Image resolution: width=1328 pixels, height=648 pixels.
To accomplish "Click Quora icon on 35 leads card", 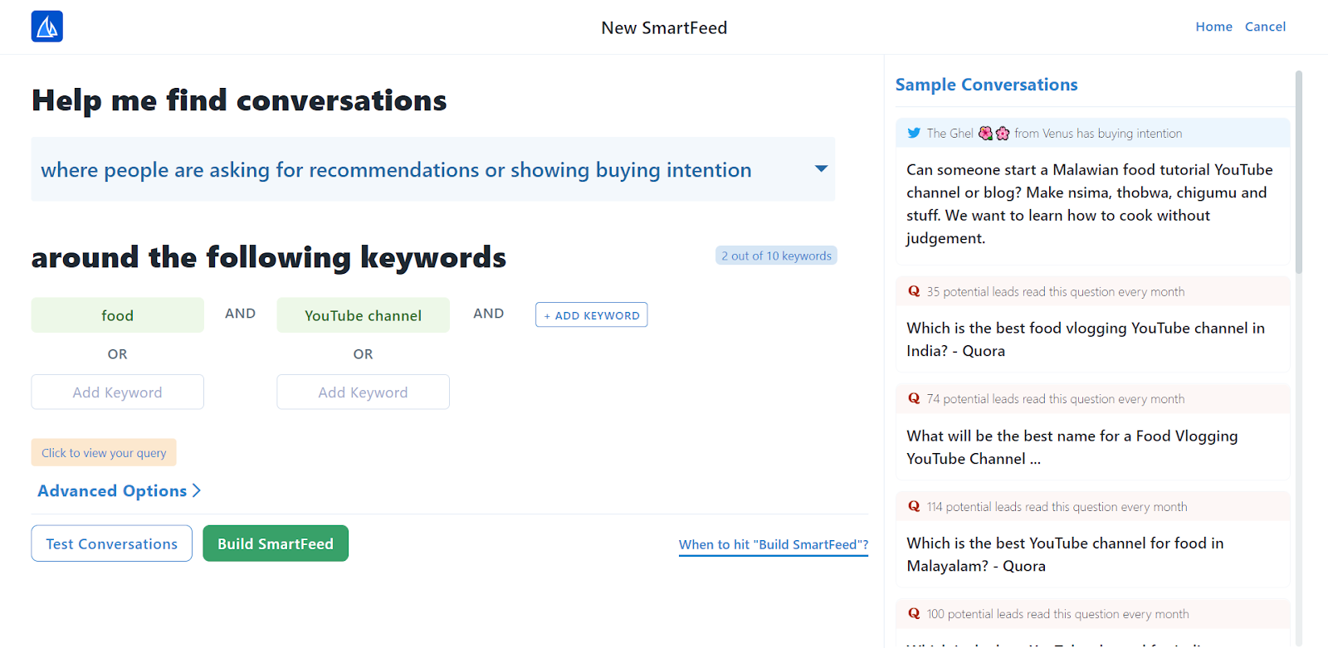I will [914, 291].
